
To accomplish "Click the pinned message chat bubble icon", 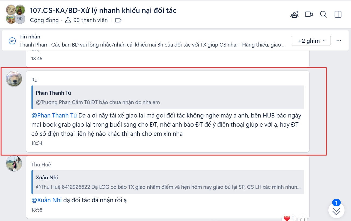I will click(x=12, y=41).
